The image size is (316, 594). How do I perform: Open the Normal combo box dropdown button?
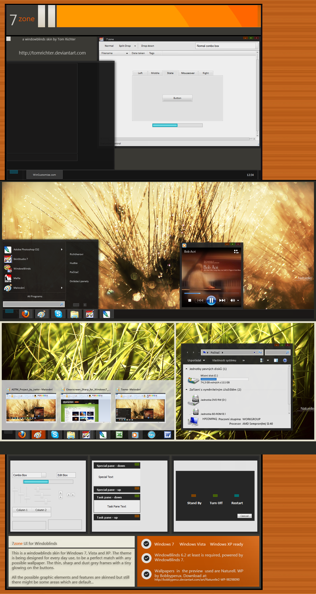257,46
